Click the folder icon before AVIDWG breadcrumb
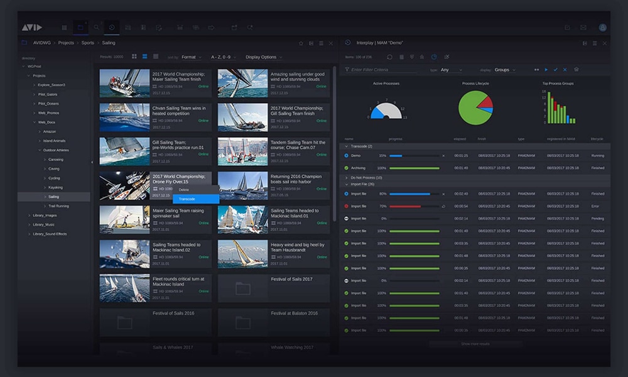Viewport: 628px width, 377px height. [24, 43]
